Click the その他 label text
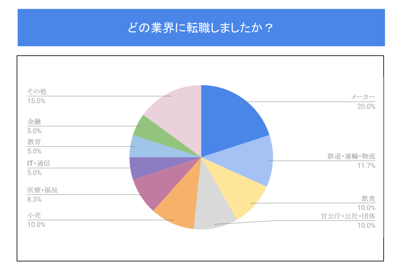Viewport: 404px width, 269px height. pos(36,92)
